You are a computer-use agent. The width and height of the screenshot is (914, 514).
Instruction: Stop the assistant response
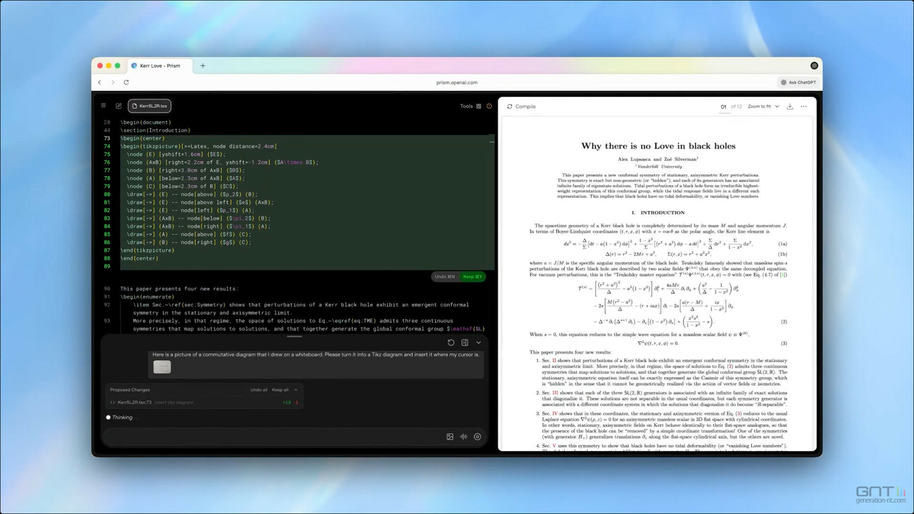[x=477, y=436]
